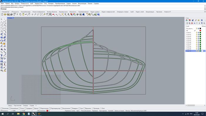Viewport: 206px width, 116px height.
Task: Click the command history scroll down arrow
Action: [205, 7]
